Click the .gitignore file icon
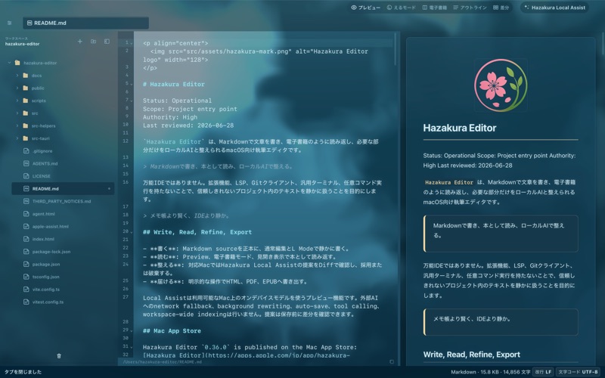 pyautogui.click(x=26, y=150)
